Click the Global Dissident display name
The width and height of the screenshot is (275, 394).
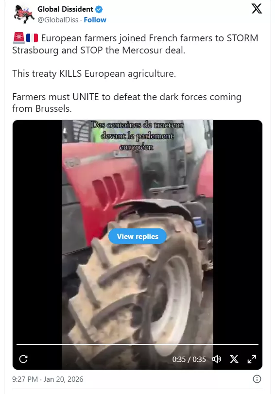click(x=66, y=9)
